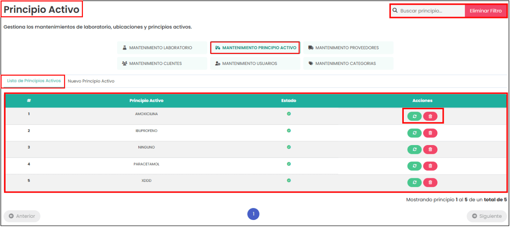Delete the AMOXICILINA entry via trash icon
The image size is (510, 227).
[x=430, y=116]
